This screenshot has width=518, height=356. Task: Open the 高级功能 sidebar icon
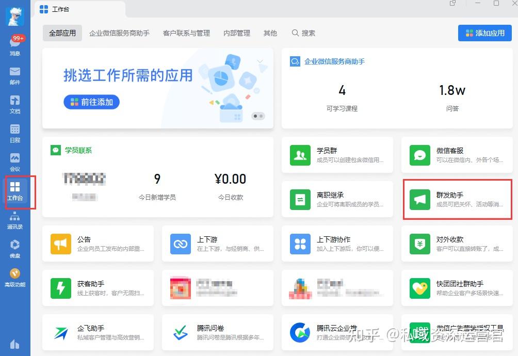coord(15,278)
